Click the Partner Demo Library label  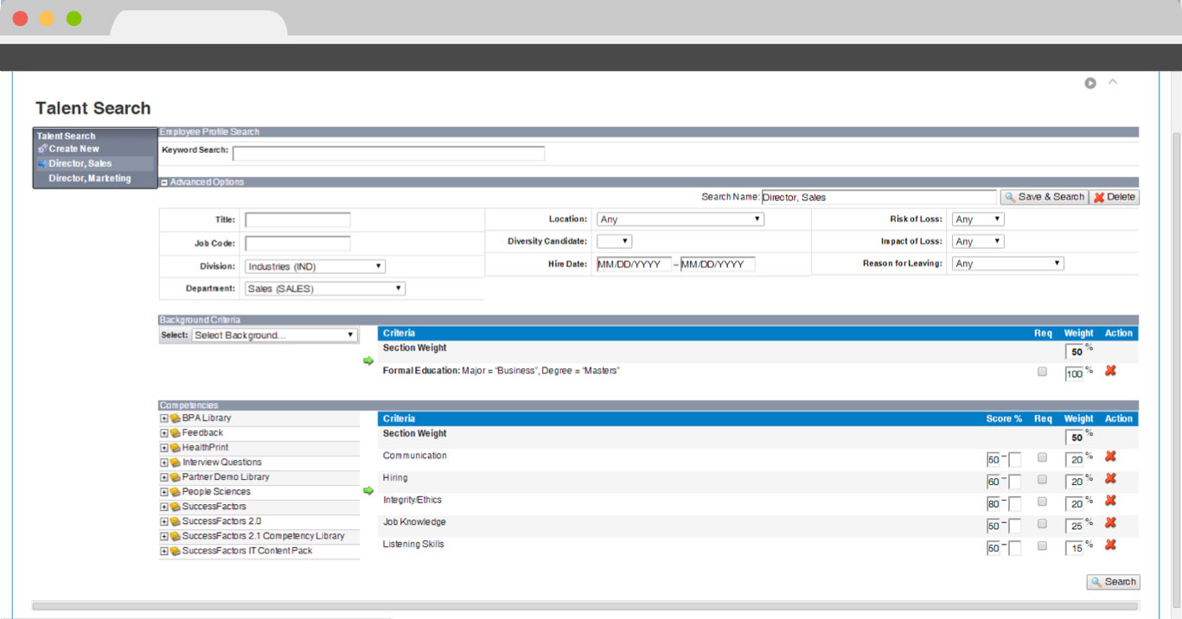point(226,477)
